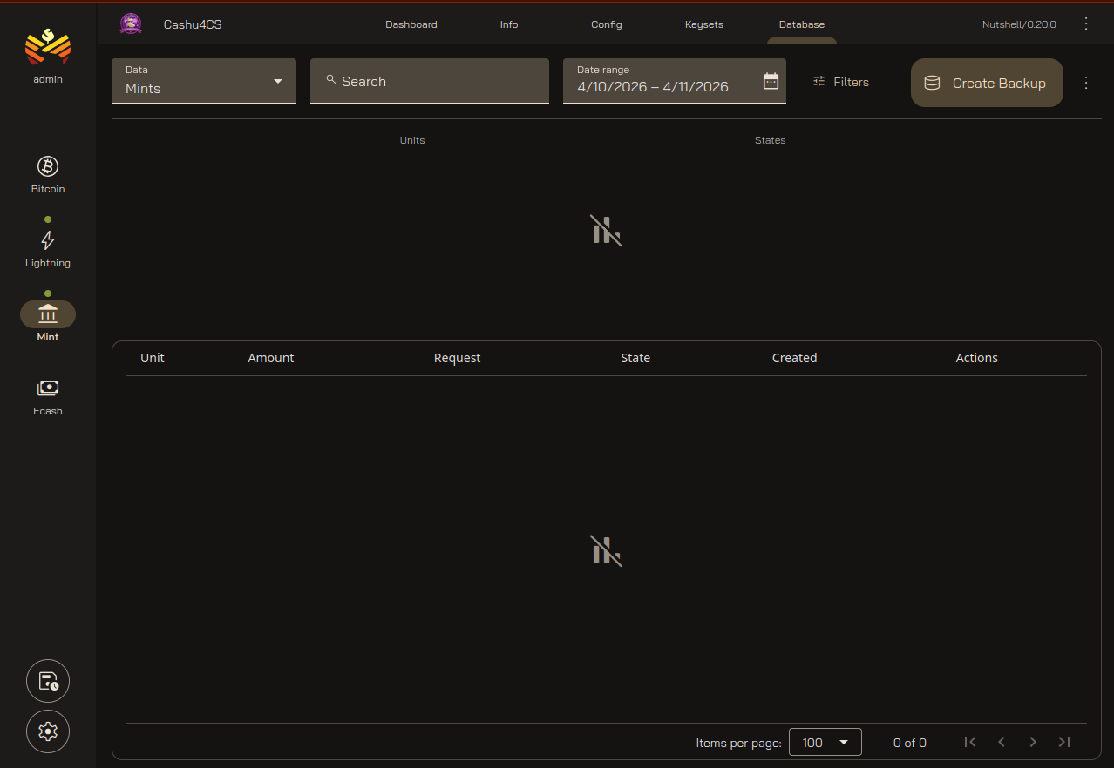
Task: Open the calendar icon in the date range
Action: pos(771,80)
